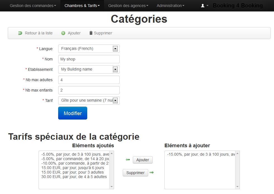Open the Langue dropdown
This screenshot has width=274, height=194.
click(x=115, y=49)
